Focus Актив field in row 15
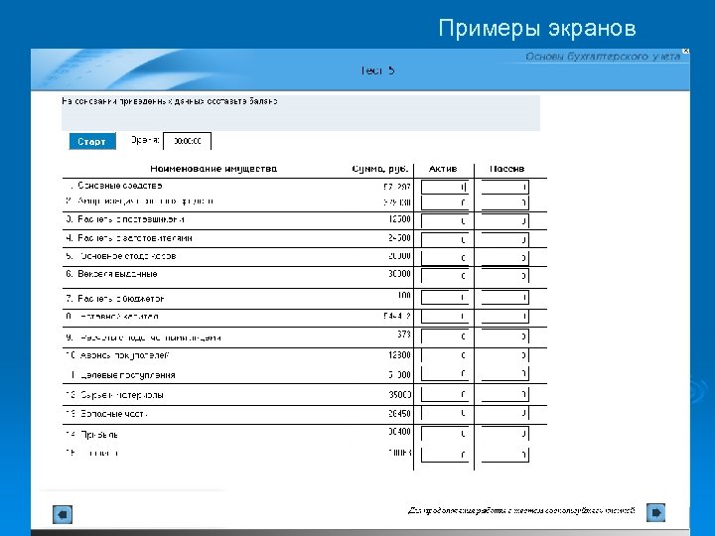This screenshot has height=536, width=715. (x=445, y=455)
